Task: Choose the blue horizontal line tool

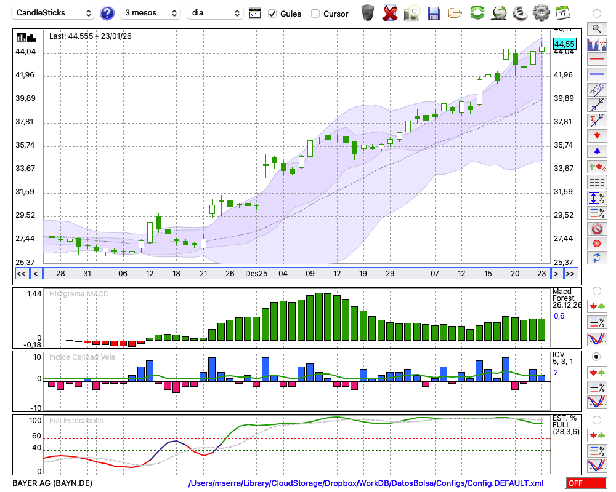Action: coord(596,74)
